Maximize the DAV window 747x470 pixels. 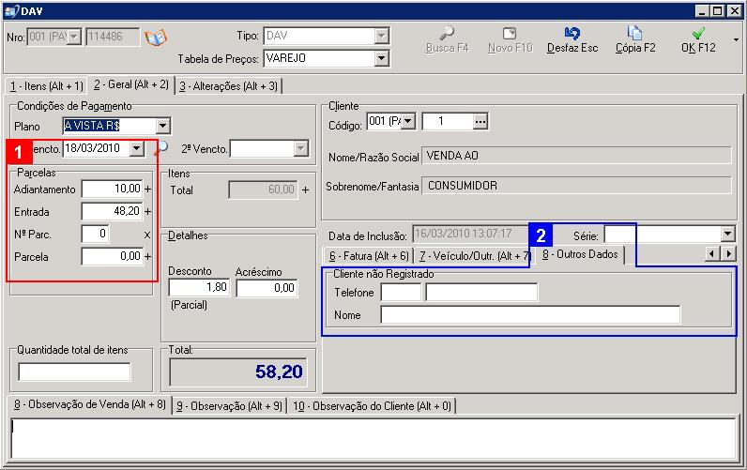(x=718, y=10)
